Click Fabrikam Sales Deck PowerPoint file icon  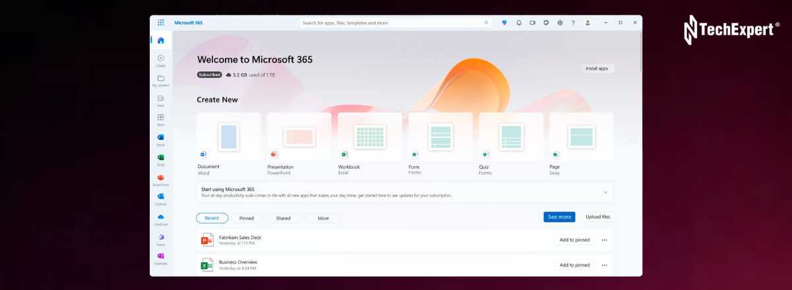207,239
